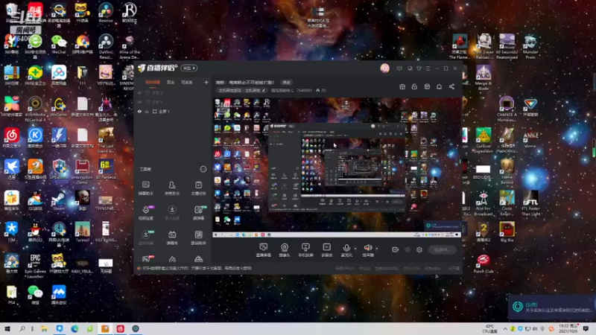Select the 全屏 1 source row
This screenshot has width=596, height=335.
point(173,112)
